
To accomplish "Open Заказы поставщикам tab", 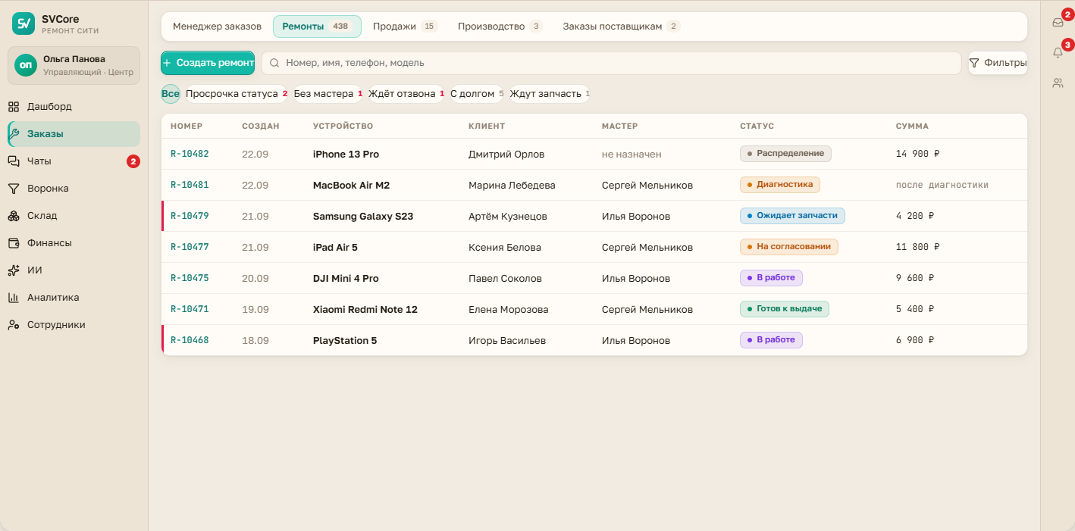I will click(622, 27).
